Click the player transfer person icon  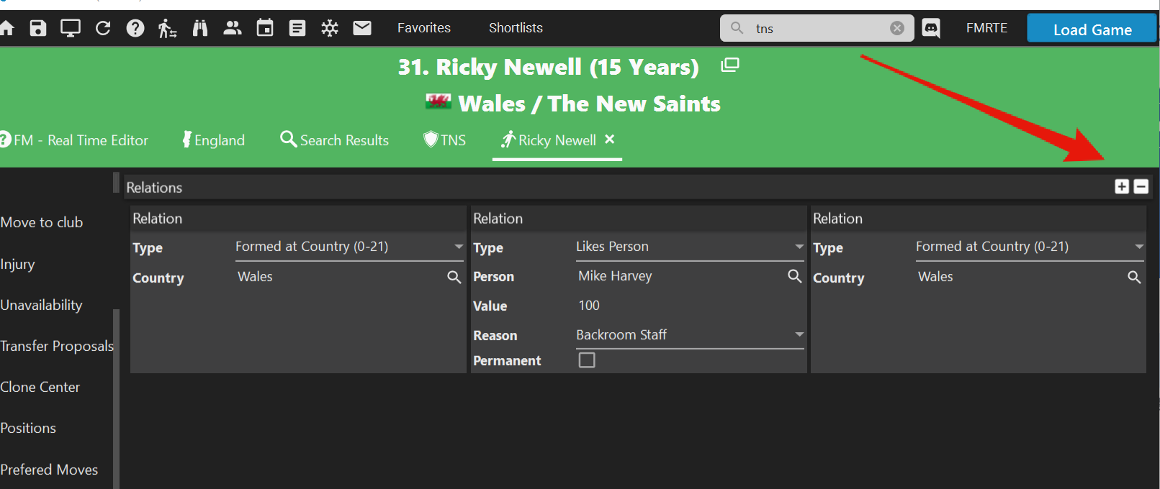(x=167, y=28)
